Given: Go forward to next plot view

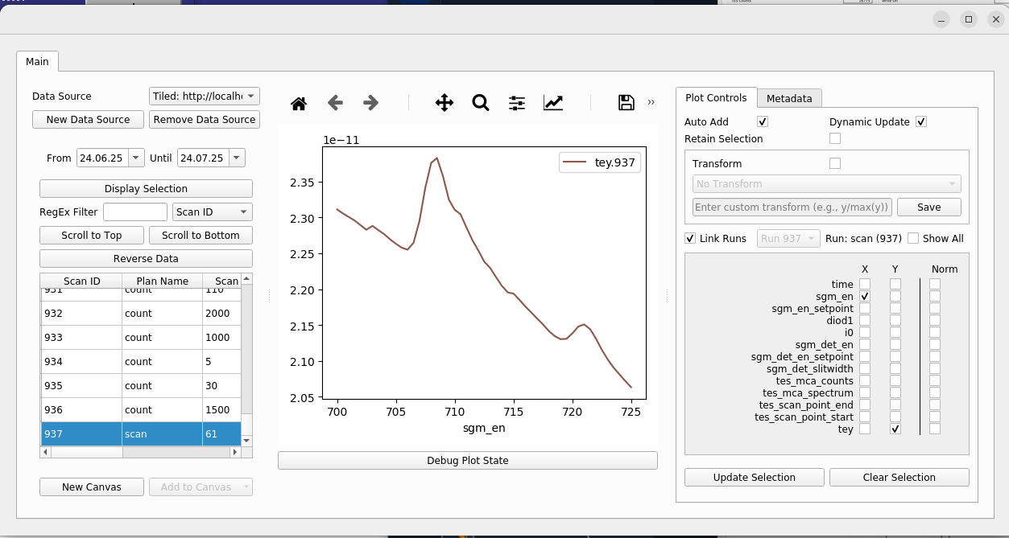Looking at the screenshot, I should tap(370, 103).
